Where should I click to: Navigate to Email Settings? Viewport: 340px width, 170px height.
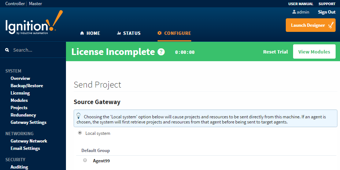25,148
